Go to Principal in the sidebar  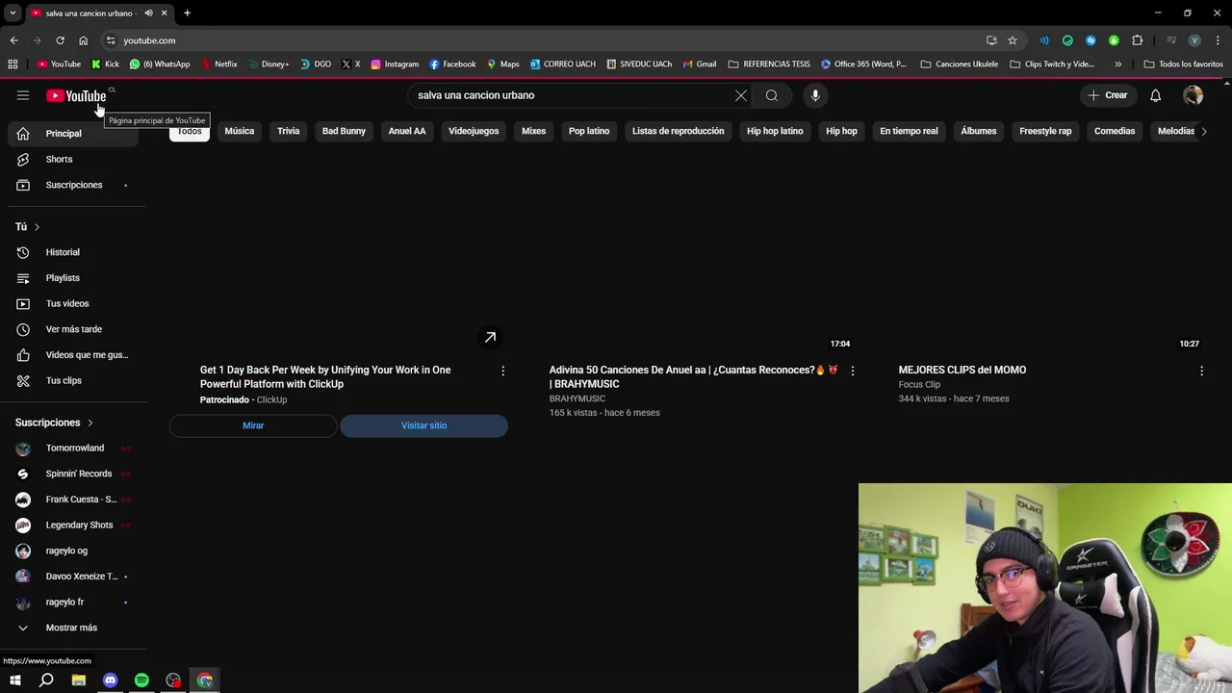click(73, 133)
